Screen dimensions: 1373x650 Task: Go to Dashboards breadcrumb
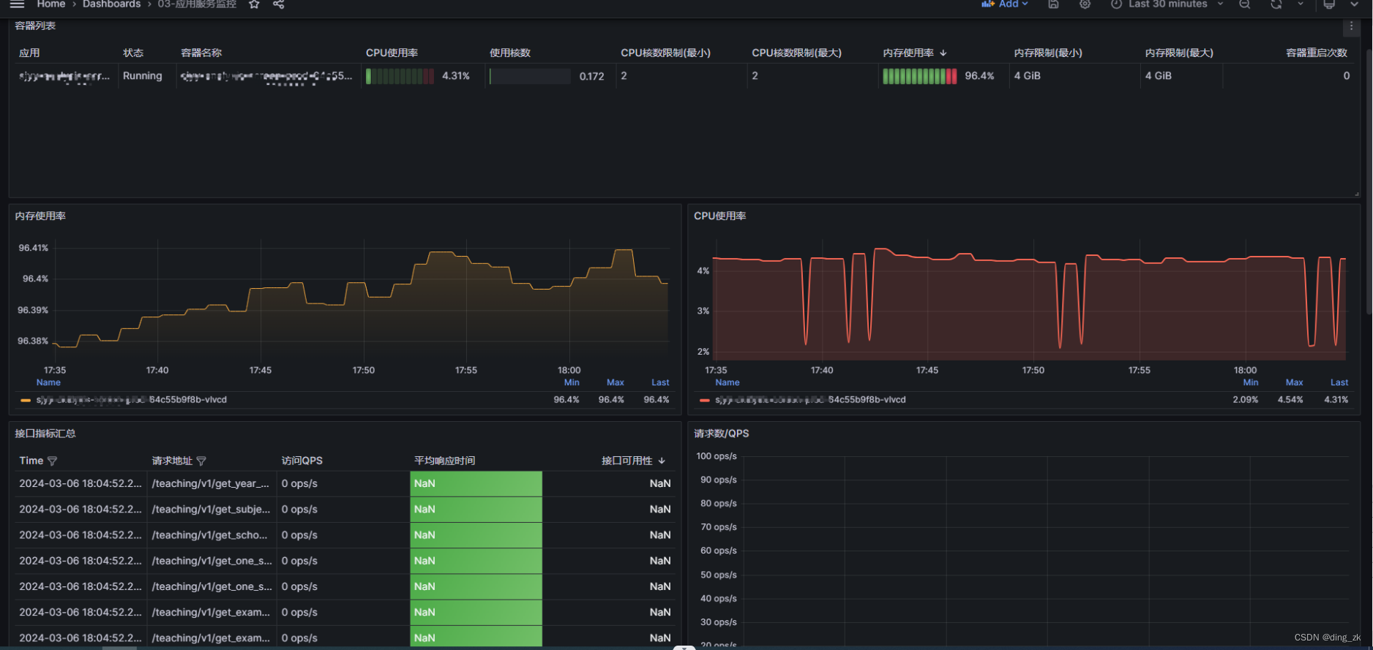point(111,4)
